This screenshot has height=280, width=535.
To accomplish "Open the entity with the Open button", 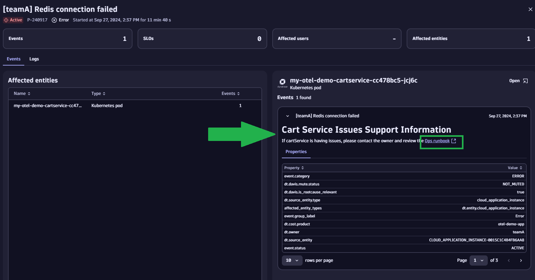I will click(518, 81).
